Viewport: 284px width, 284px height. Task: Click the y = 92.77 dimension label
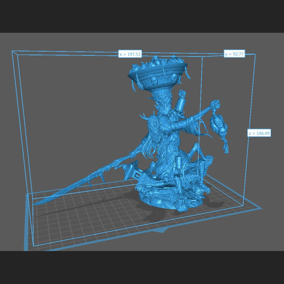point(235,54)
